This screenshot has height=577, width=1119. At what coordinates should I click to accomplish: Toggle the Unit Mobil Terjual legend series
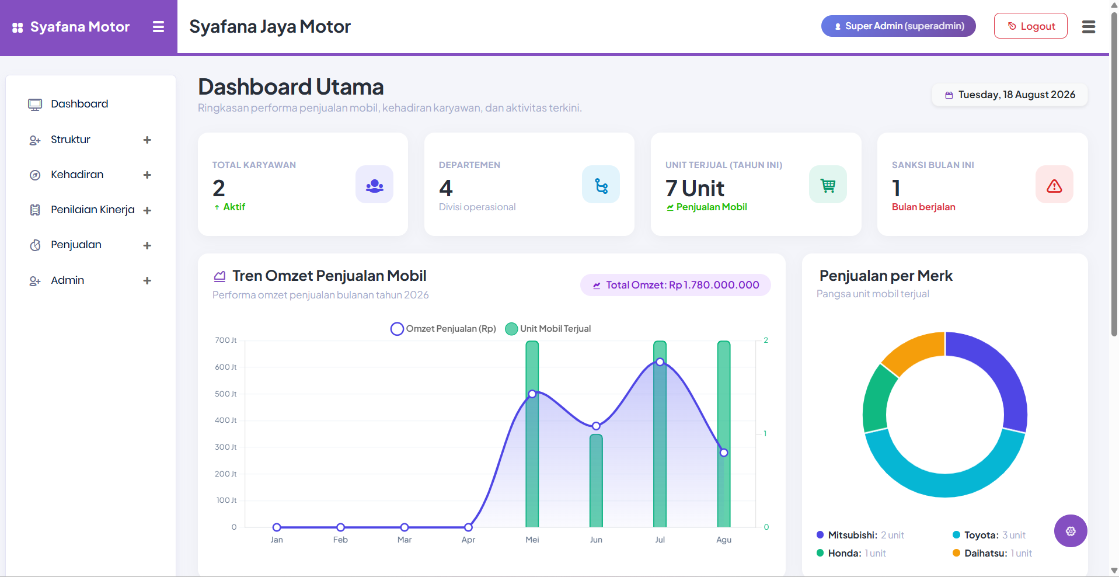(x=548, y=329)
